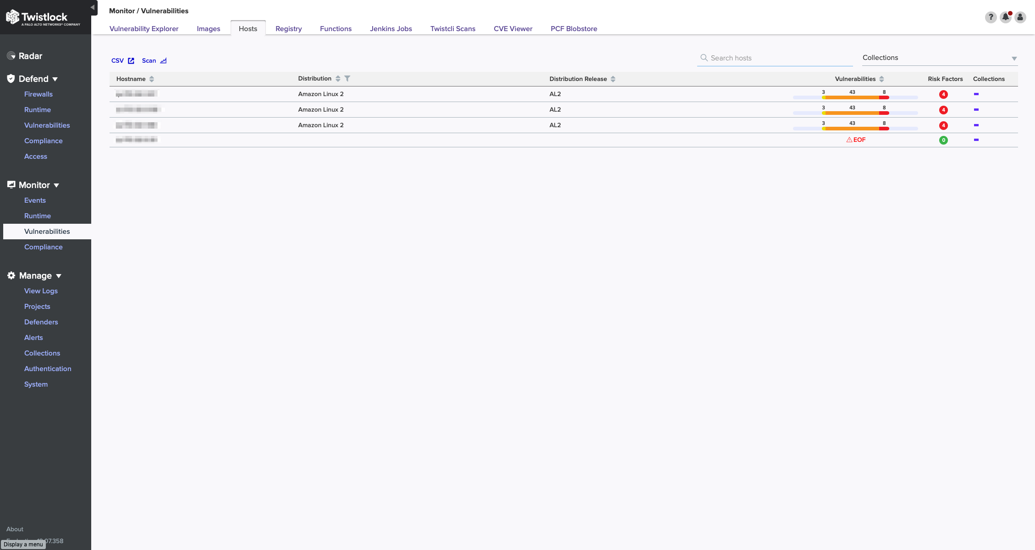Click the green zero risk factor badge
This screenshot has width=1035, height=550.
(943, 140)
